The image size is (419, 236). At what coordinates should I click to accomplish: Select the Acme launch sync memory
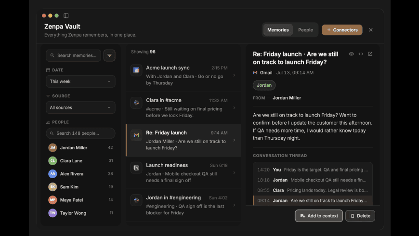click(x=183, y=75)
